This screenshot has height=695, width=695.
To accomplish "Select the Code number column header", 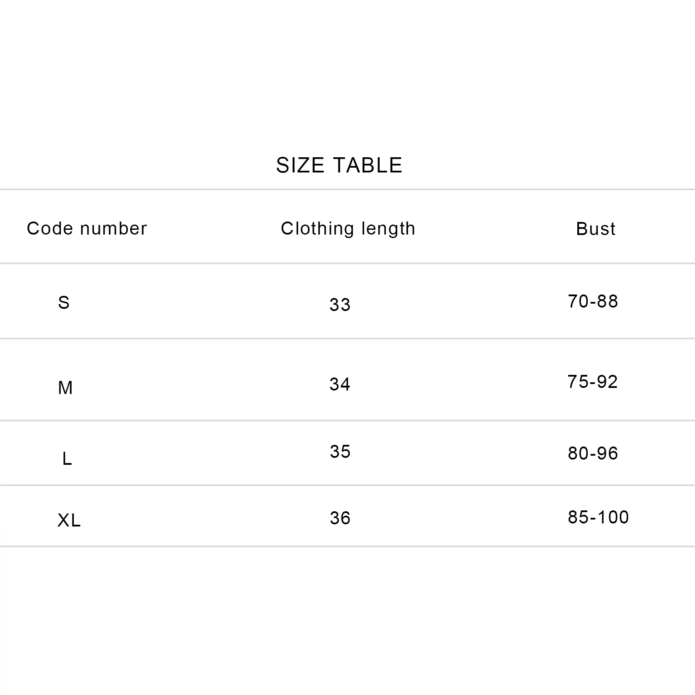I will pyautogui.click(x=87, y=228).
